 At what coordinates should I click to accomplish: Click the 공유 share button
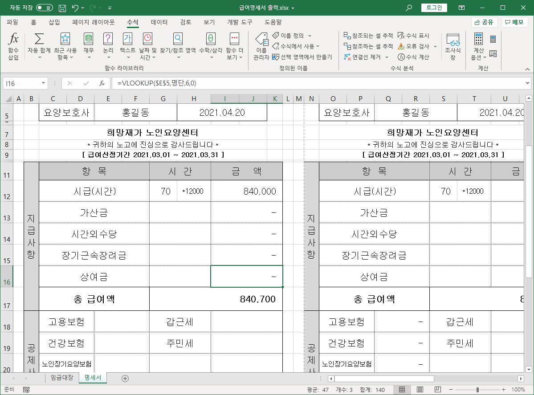pyautogui.click(x=484, y=22)
